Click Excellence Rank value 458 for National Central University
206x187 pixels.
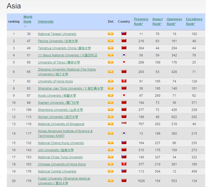click(194, 171)
